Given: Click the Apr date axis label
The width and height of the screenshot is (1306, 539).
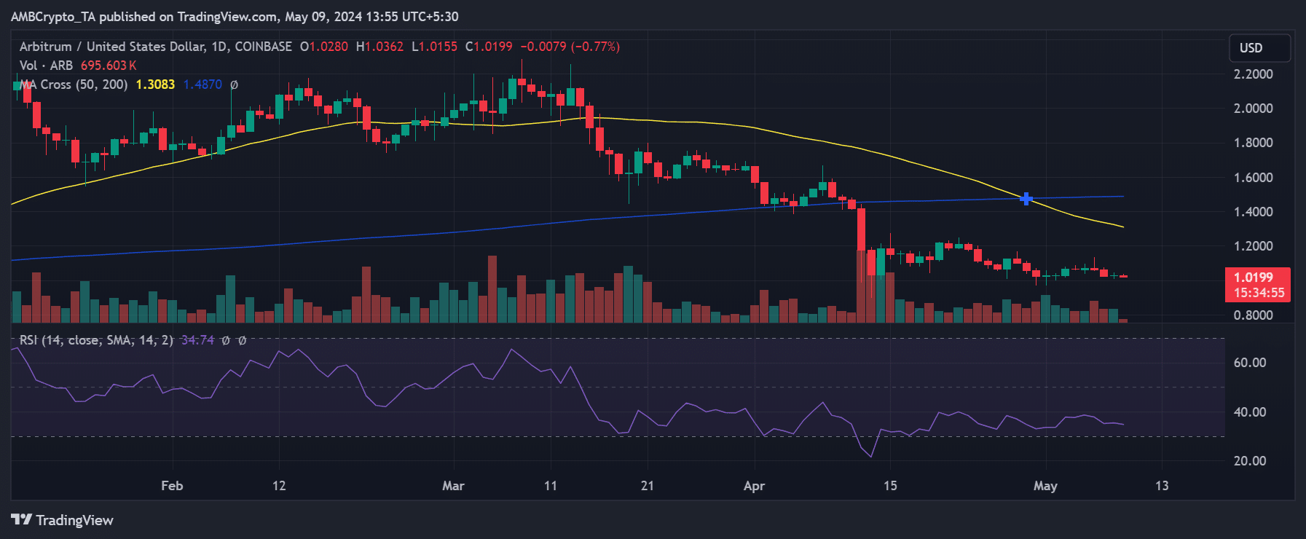Looking at the screenshot, I should [754, 486].
